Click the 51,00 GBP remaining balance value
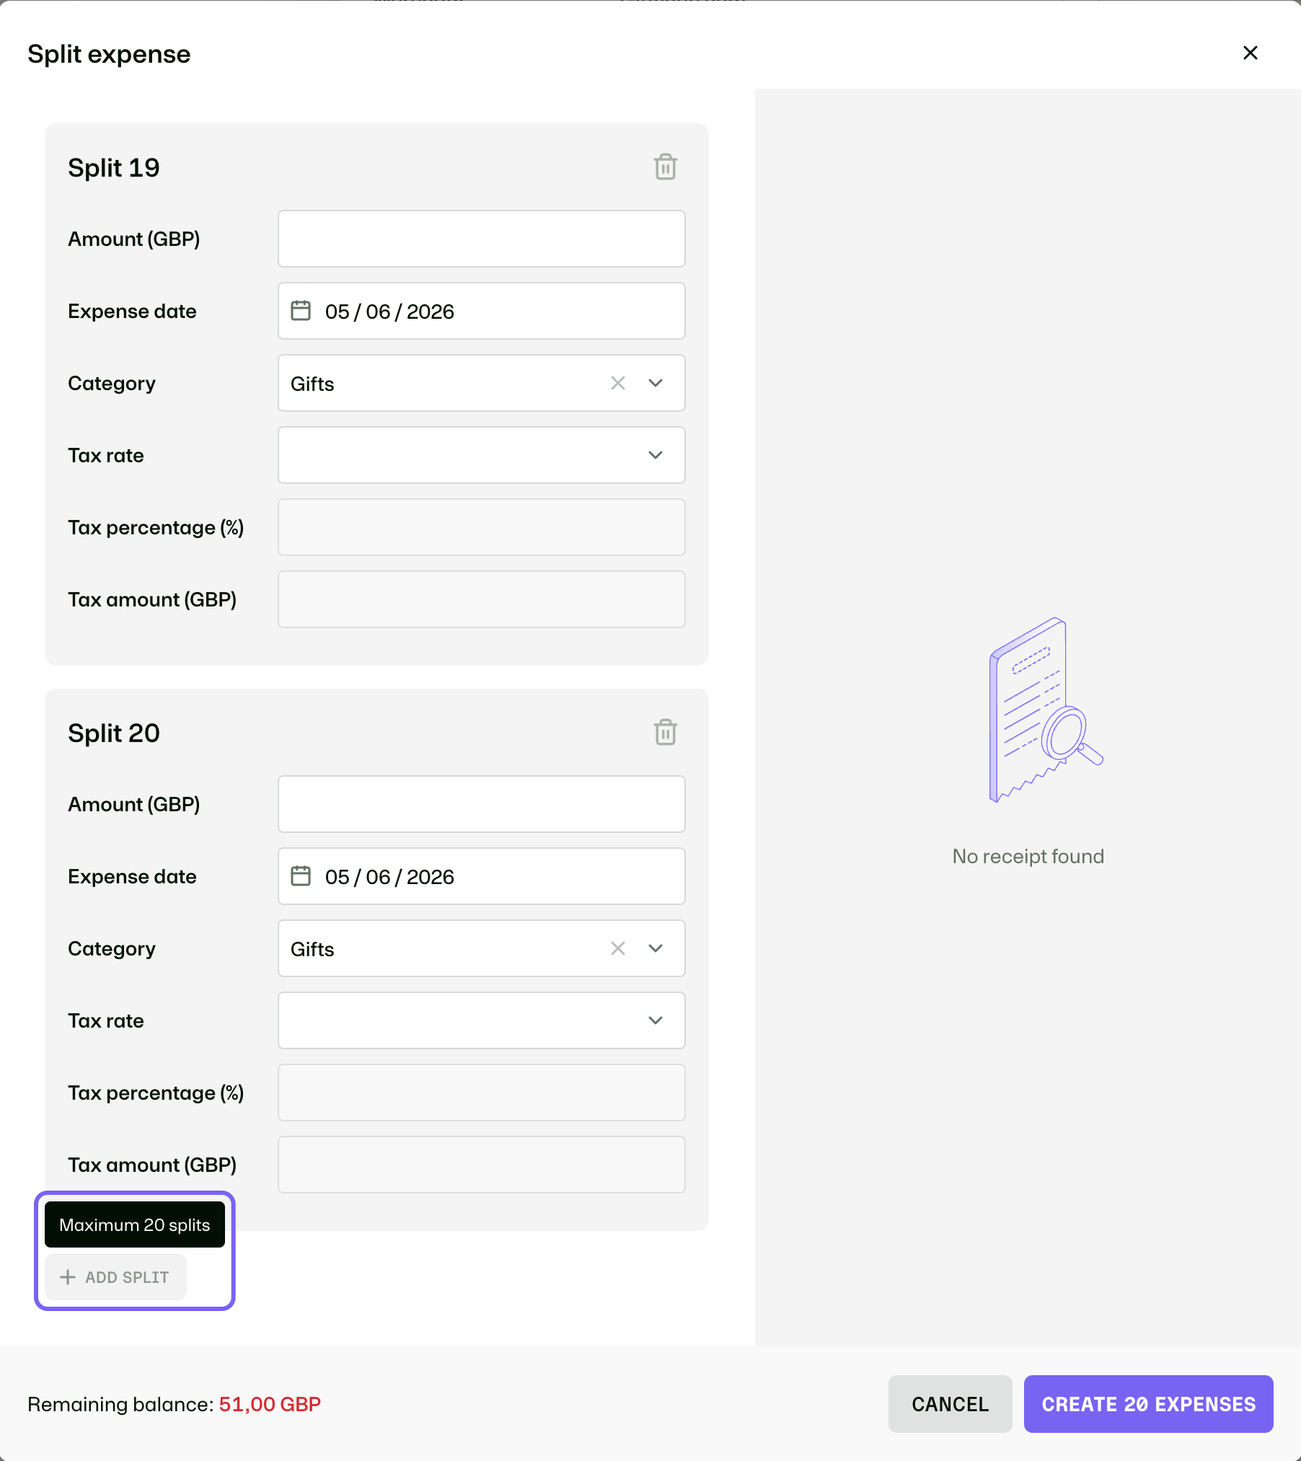 click(x=270, y=1404)
